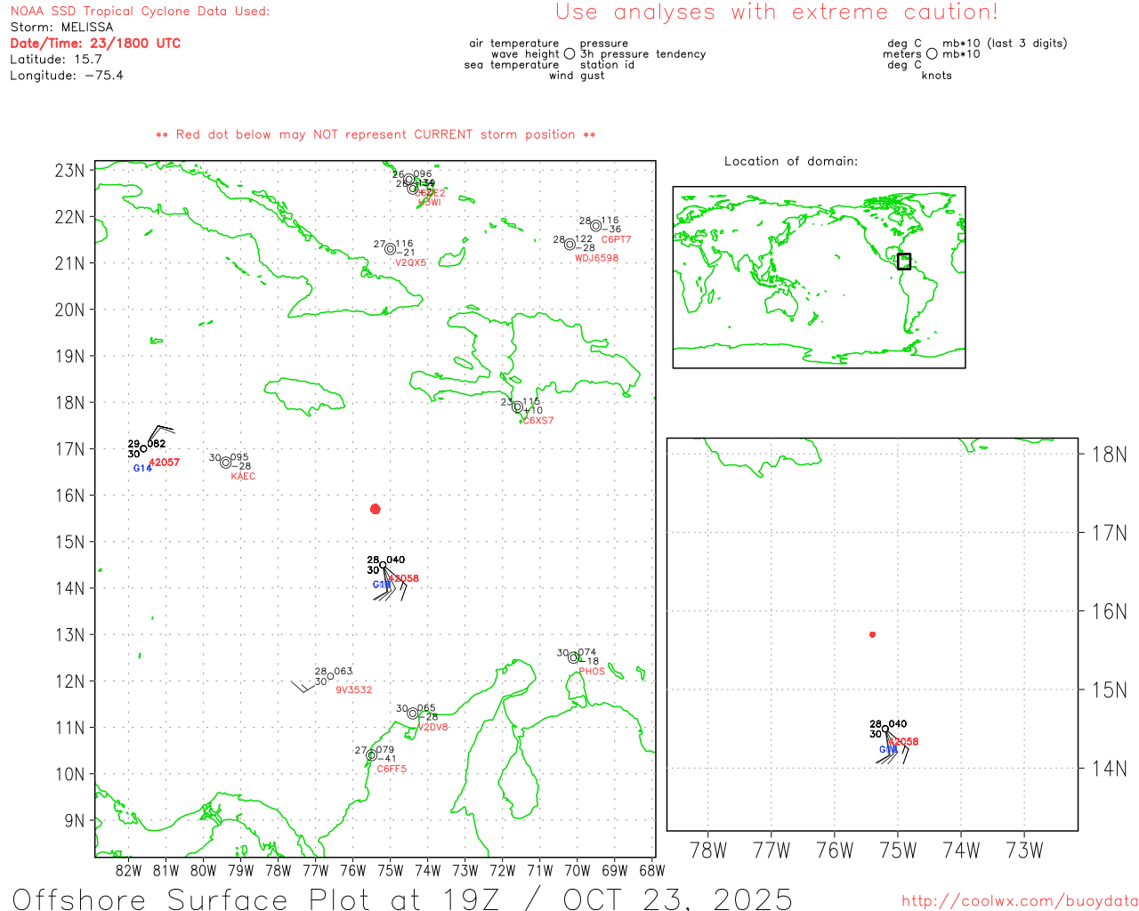Click the 'knots' legend label

pos(937,76)
